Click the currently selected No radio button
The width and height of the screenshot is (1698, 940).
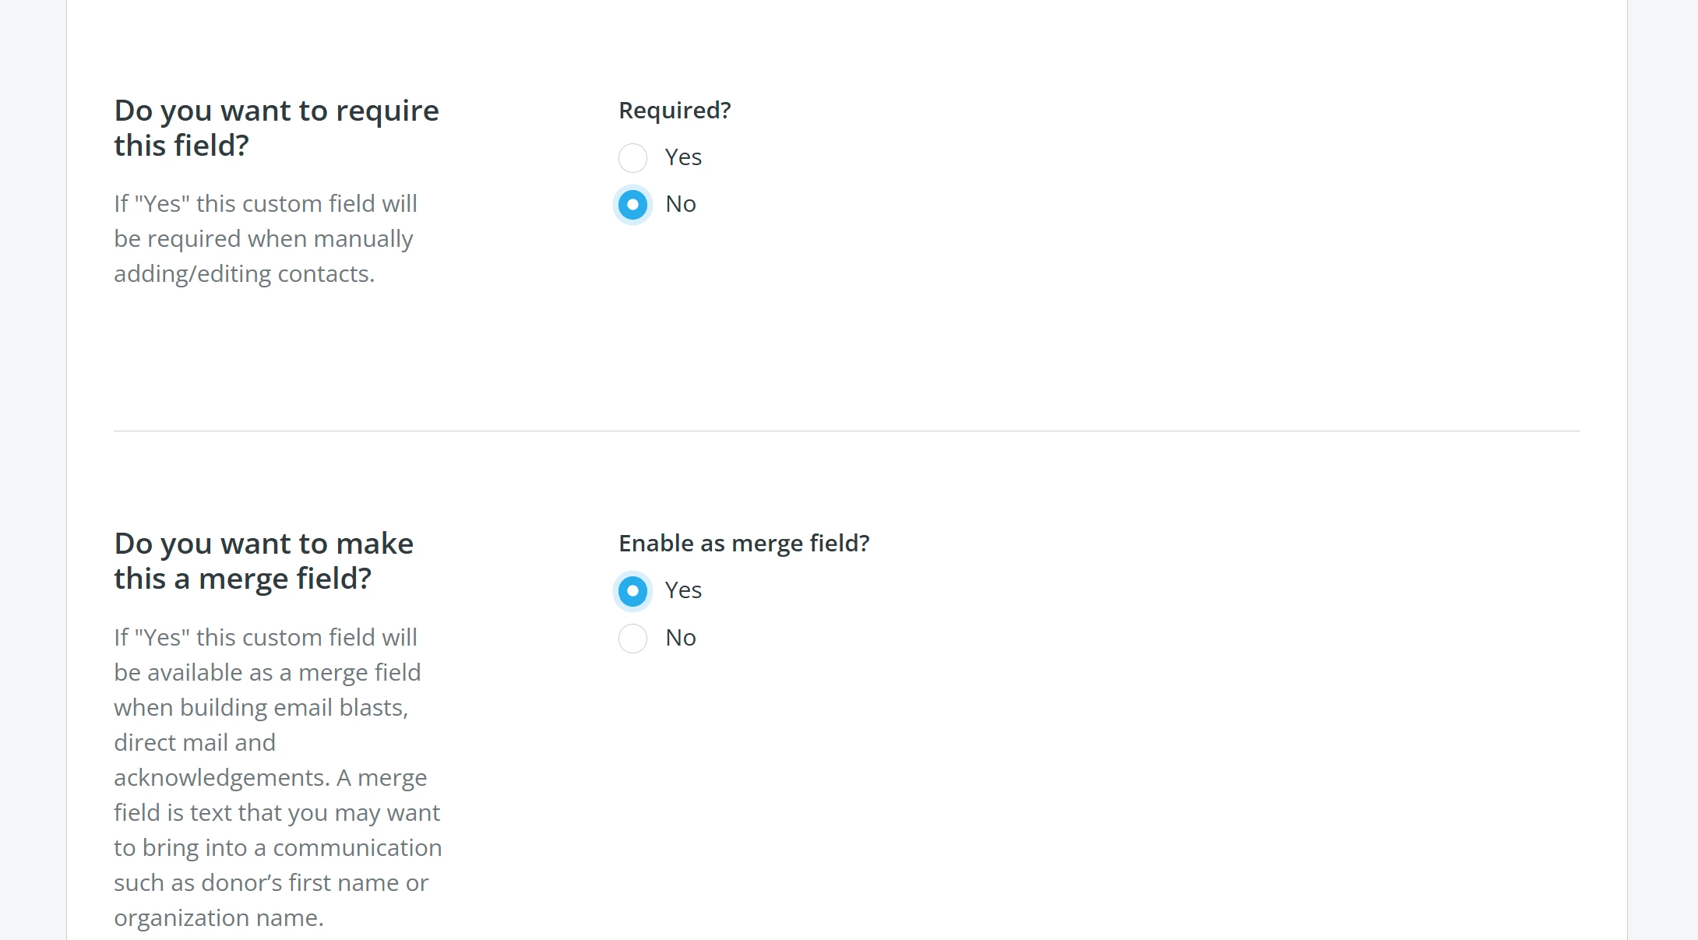632,205
